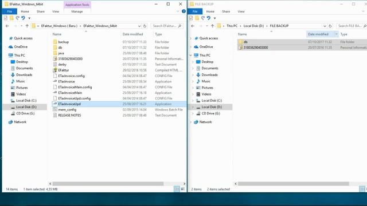Switch to details view in EFaktur window
Image resolution: width=367 pixels, height=206 pixels.
[177, 189]
